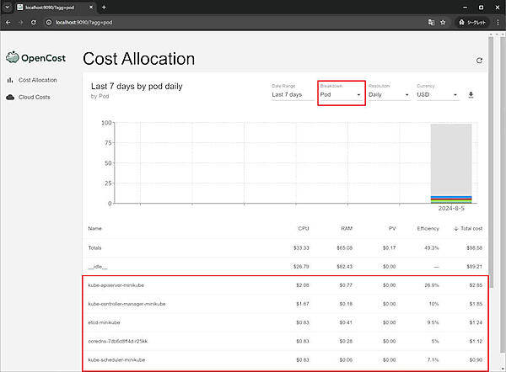The width and height of the screenshot is (506, 372).
Task: Download the report with the download icon
Action: click(471, 94)
